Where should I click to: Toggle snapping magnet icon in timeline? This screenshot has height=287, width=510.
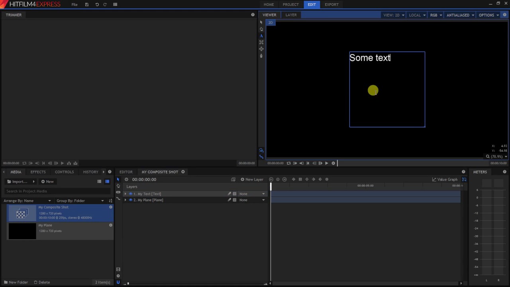click(118, 282)
